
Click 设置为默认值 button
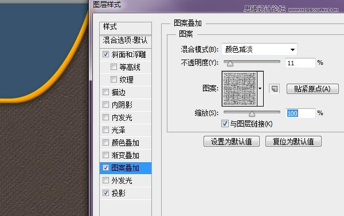tap(232, 141)
